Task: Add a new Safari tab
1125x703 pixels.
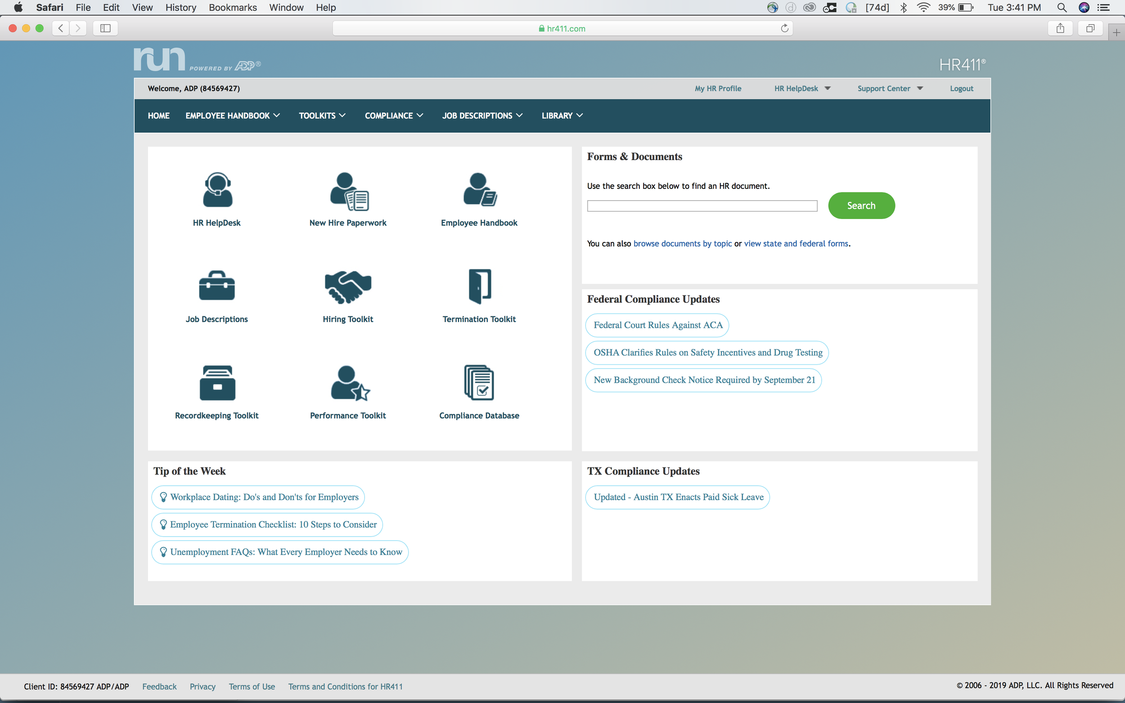Action: tap(1116, 32)
